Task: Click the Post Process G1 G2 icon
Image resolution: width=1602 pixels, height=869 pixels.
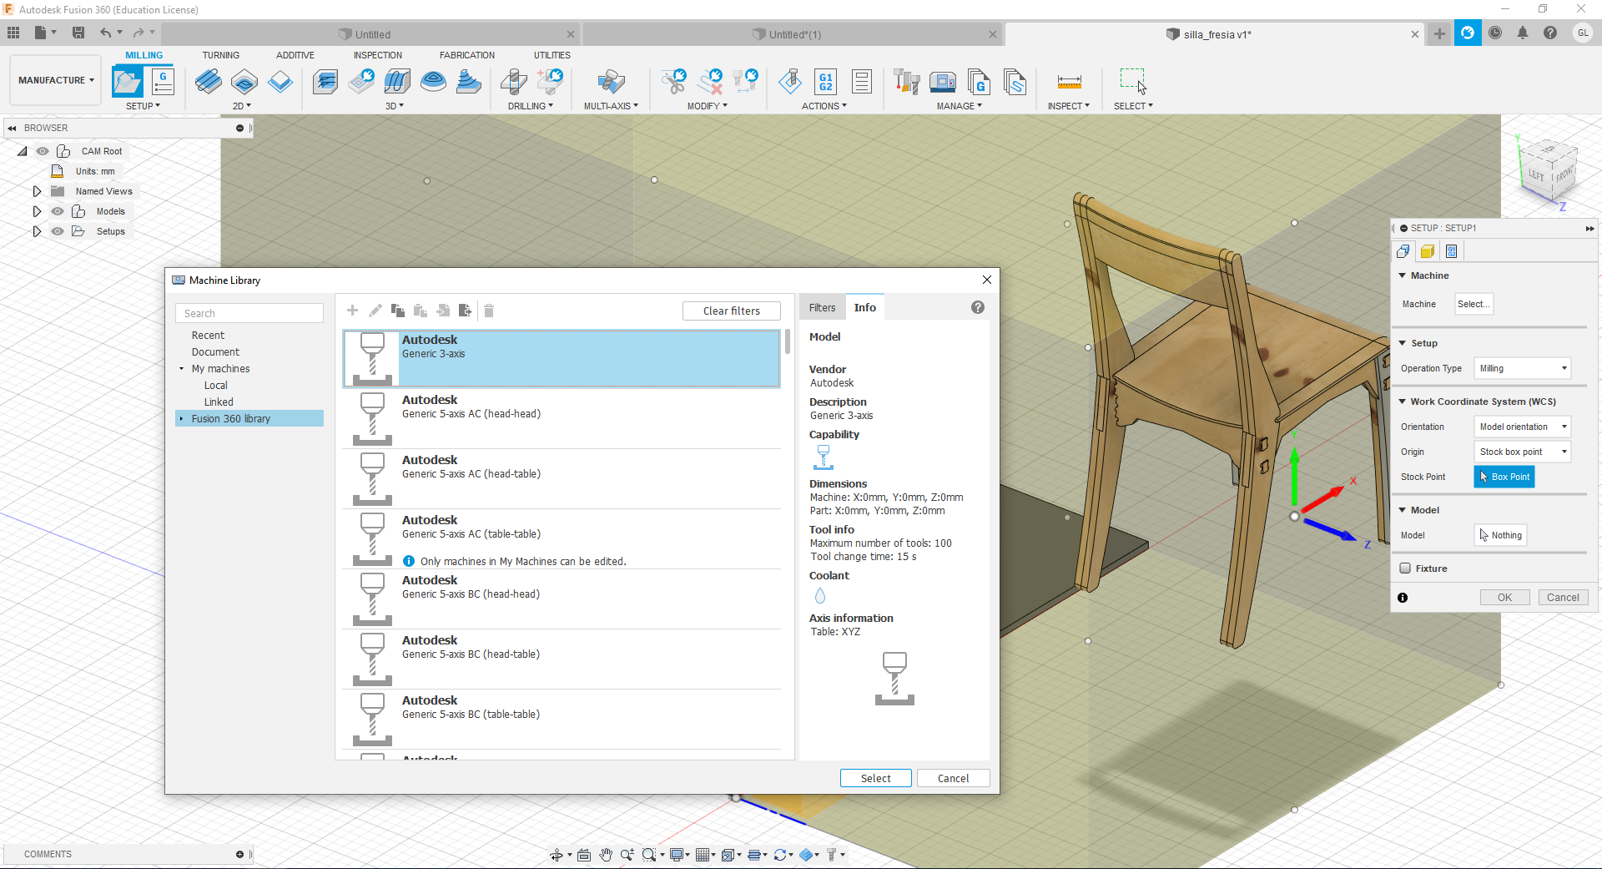Action: [826, 82]
